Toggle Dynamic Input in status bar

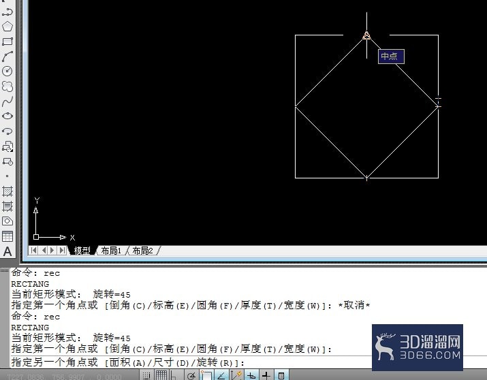point(251,375)
